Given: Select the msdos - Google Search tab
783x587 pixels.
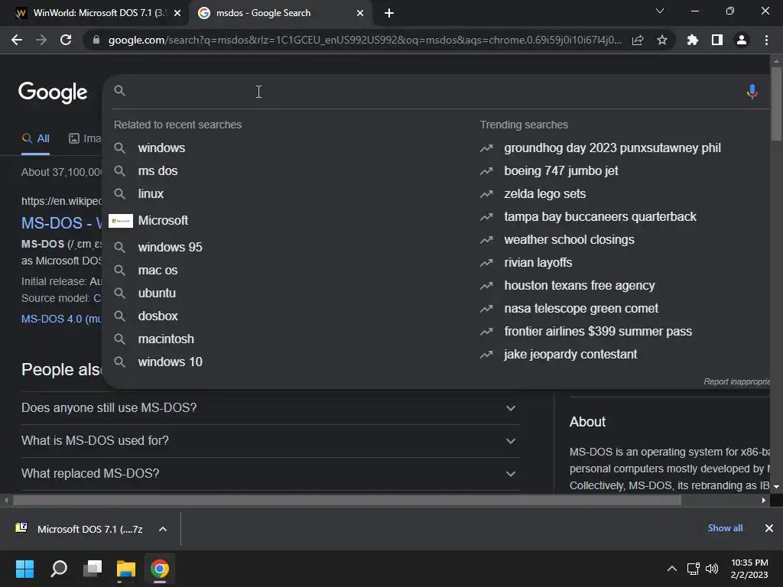Looking at the screenshot, I should coord(280,13).
